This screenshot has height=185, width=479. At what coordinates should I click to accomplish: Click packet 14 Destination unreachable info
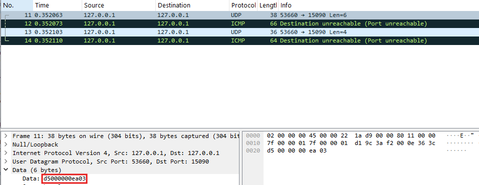(353, 40)
